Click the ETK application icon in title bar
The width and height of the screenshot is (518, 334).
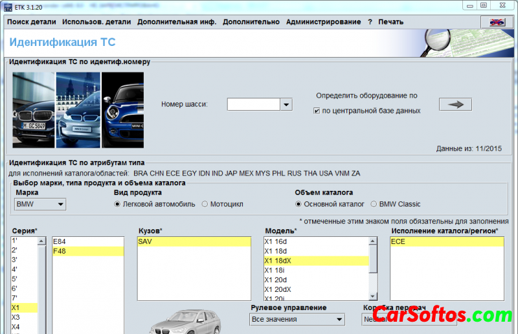click(x=8, y=5)
